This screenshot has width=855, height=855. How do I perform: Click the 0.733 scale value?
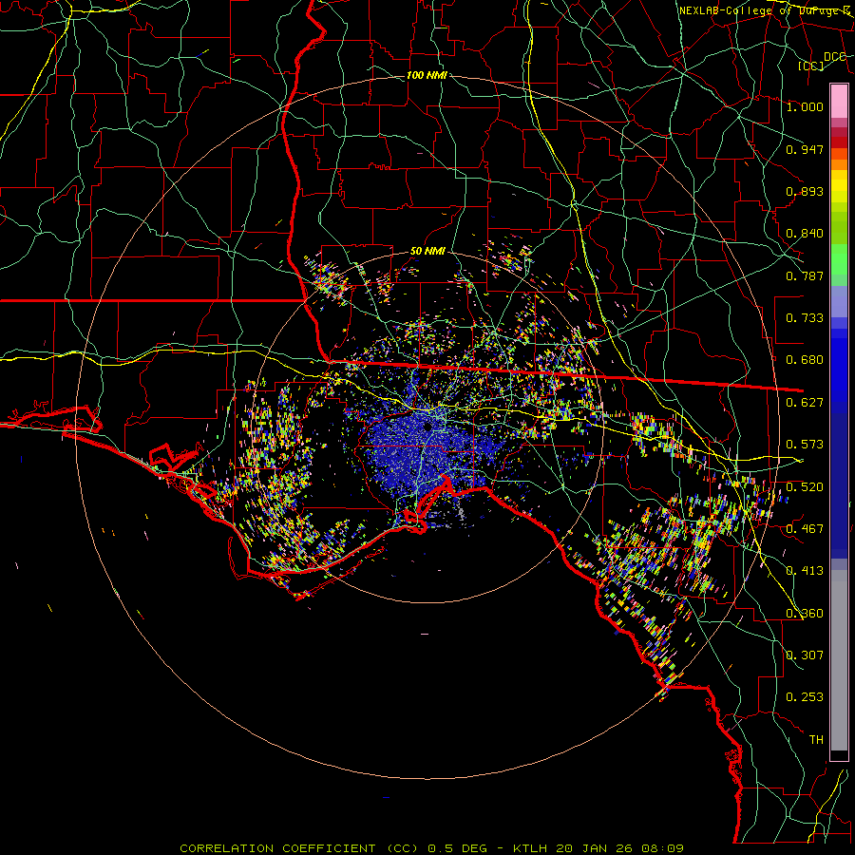click(x=805, y=318)
